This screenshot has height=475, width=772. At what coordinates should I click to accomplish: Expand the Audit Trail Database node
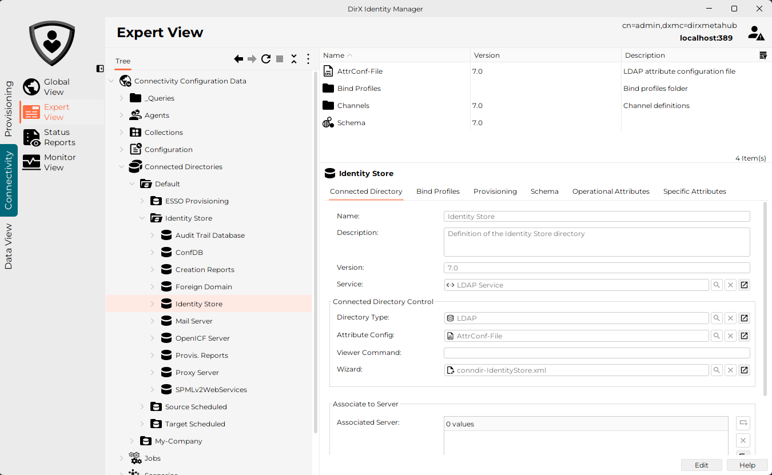pyautogui.click(x=152, y=235)
